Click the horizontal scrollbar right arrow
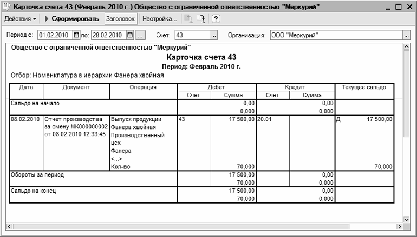 (x=399, y=227)
